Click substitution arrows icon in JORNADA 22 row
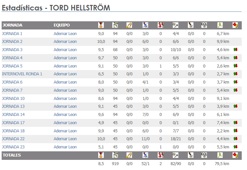The width and height of the screenshot is (247, 170). (235, 139)
